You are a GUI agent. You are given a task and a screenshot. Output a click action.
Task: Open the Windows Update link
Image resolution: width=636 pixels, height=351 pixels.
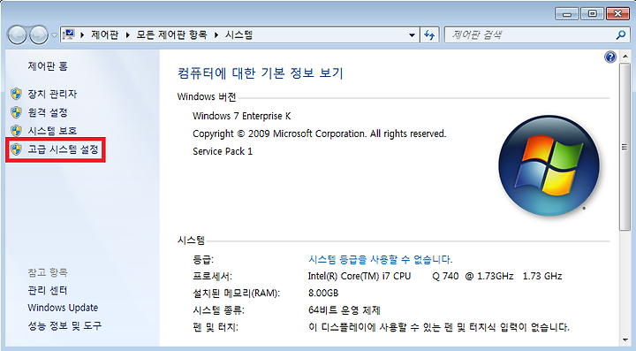[63, 308]
